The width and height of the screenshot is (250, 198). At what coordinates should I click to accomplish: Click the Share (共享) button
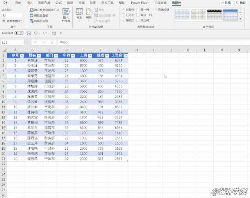pos(225,3)
